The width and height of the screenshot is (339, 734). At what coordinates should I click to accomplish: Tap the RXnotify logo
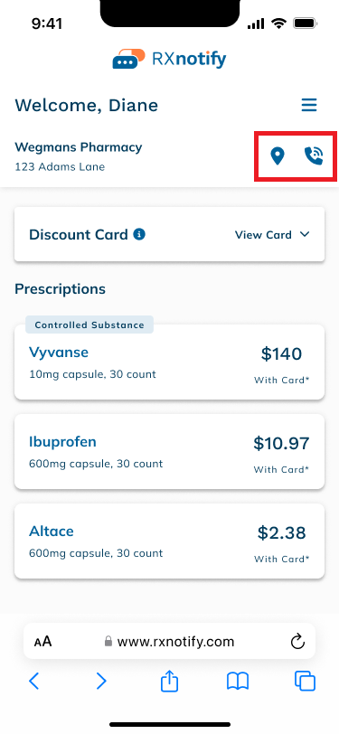click(x=169, y=59)
